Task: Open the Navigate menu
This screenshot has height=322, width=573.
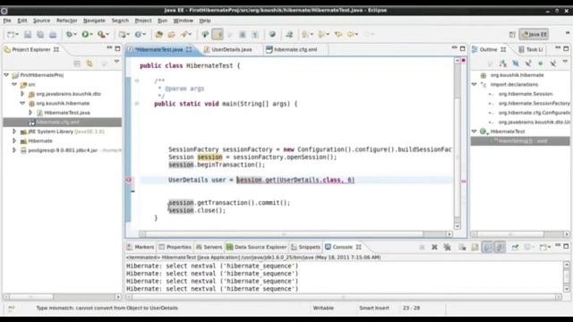Action: [94, 21]
